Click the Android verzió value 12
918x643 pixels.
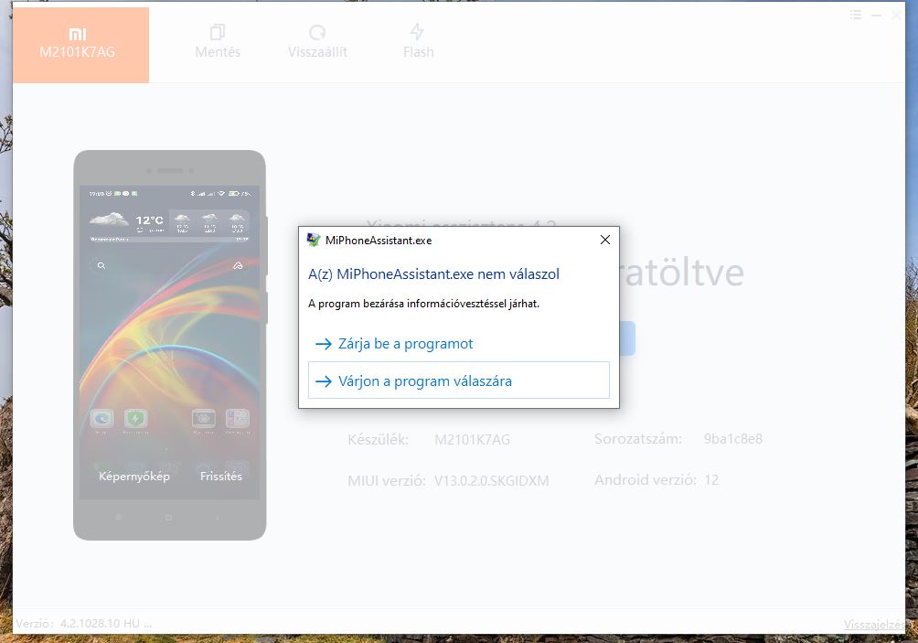point(711,480)
